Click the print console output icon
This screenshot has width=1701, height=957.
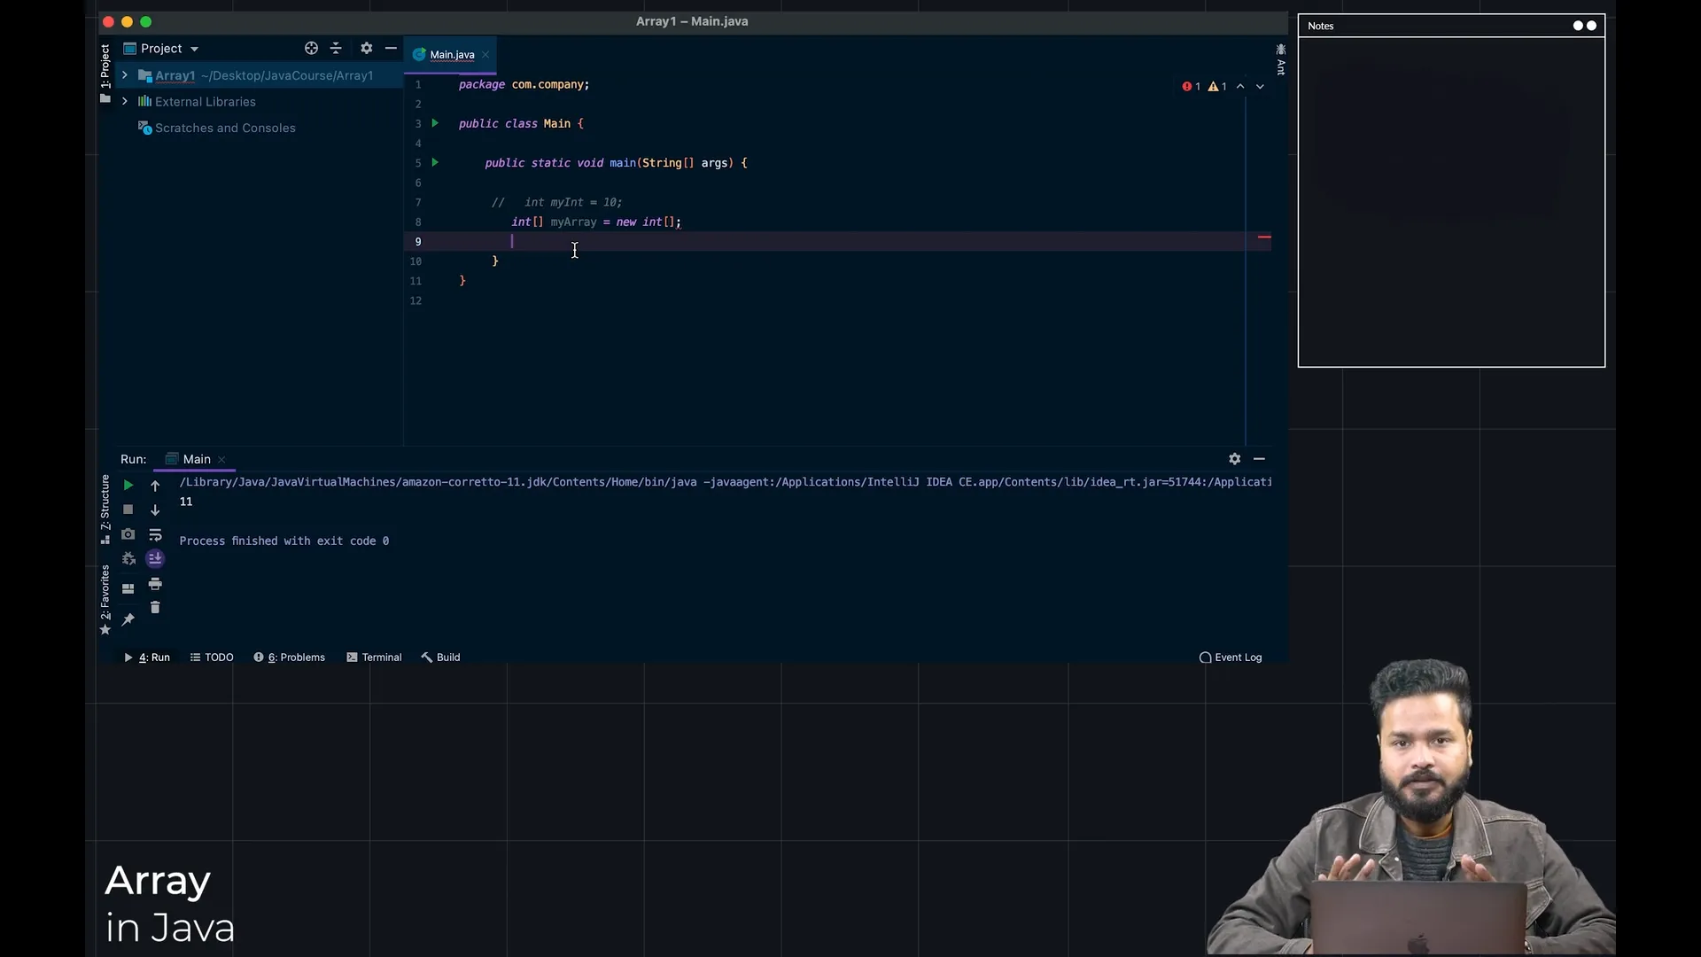click(155, 584)
